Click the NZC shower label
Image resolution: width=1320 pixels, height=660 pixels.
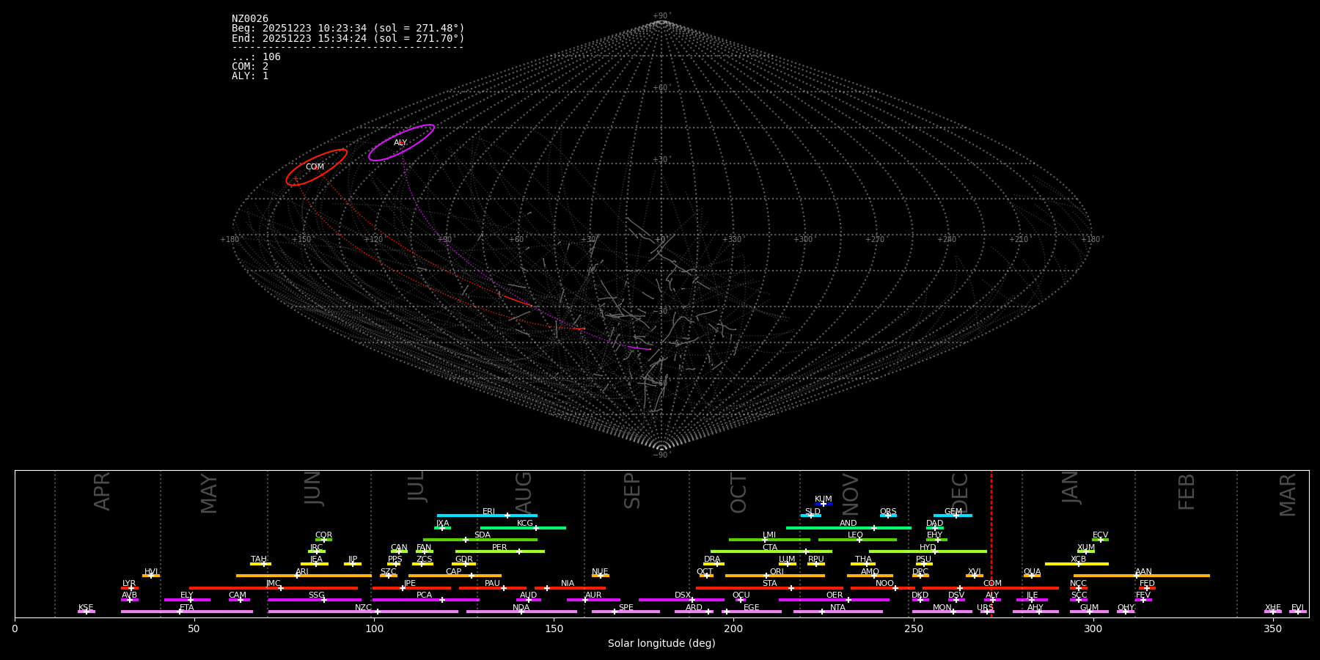363,608
